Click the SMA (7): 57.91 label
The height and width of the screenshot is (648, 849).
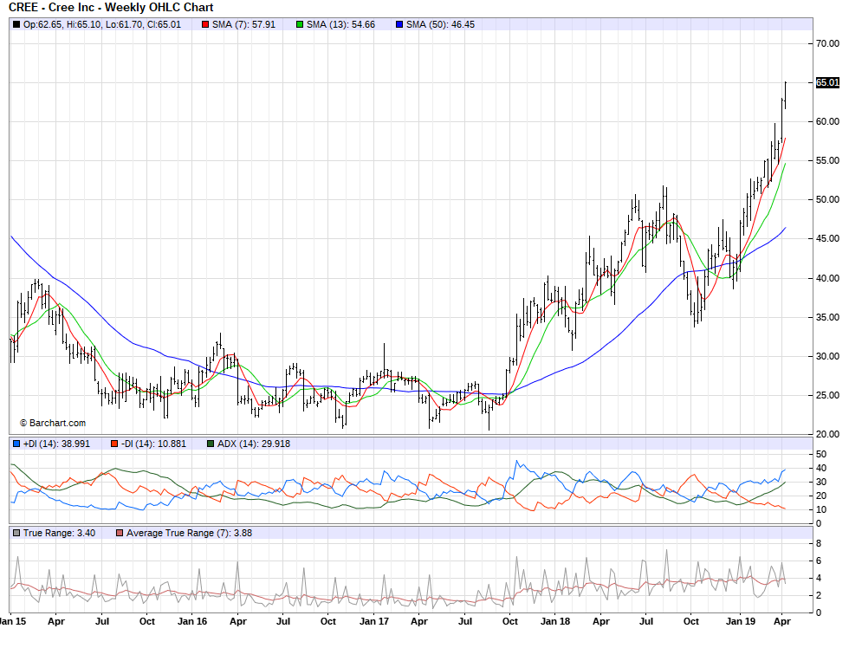243,24
